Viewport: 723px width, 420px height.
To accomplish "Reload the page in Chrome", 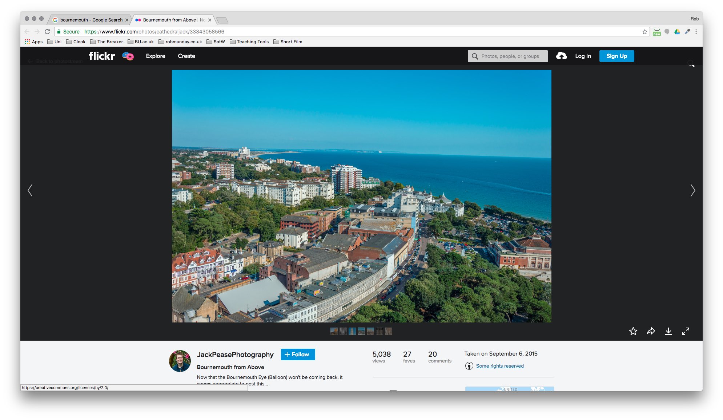I will (47, 32).
